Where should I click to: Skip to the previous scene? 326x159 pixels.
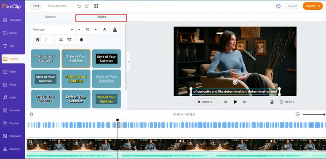225,102
